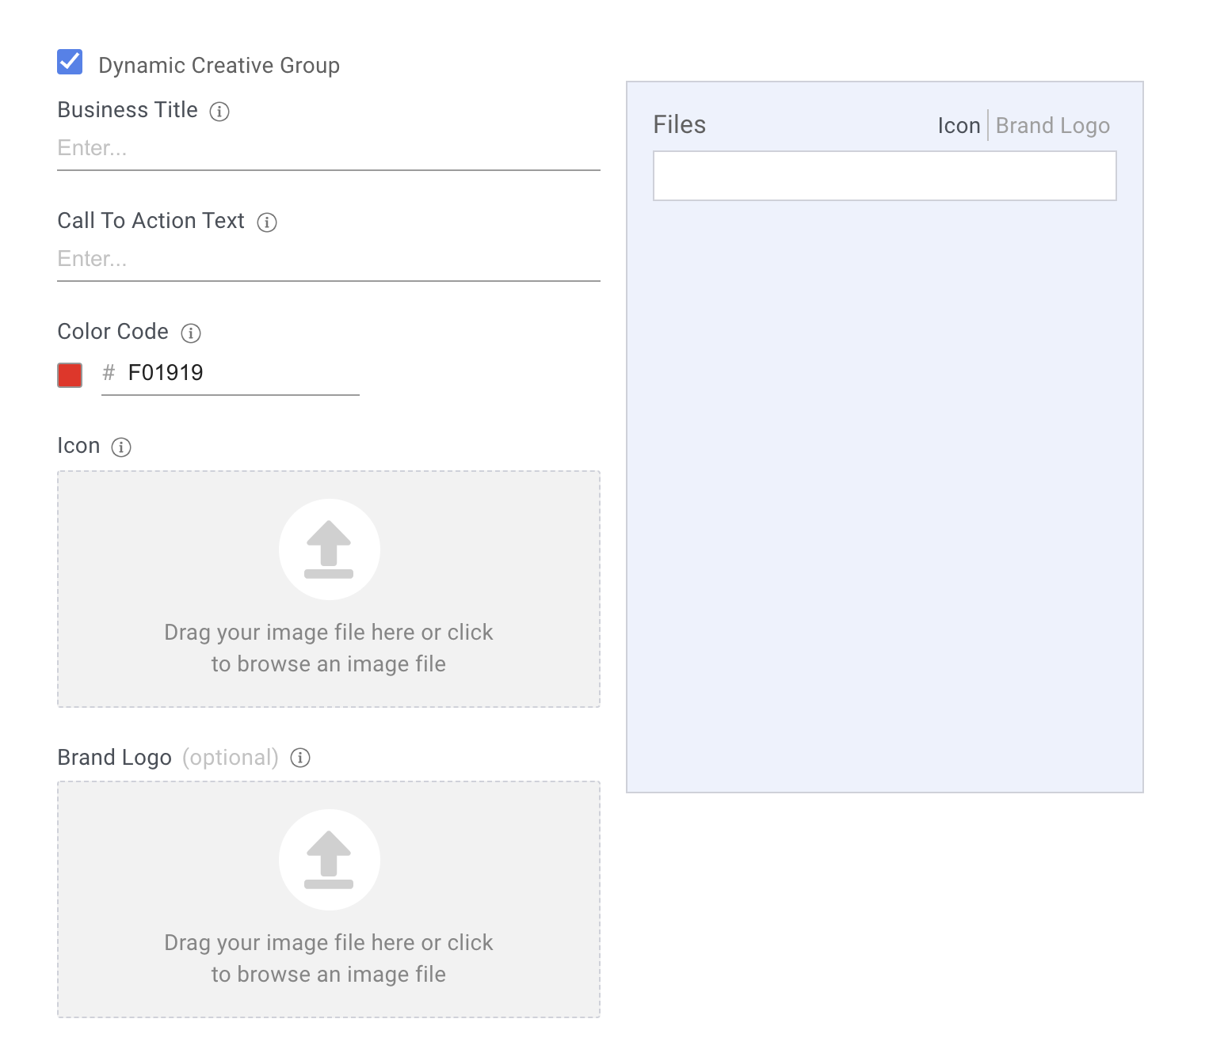This screenshot has width=1209, height=1053.
Task: Open the red color swatch picker
Action: click(x=70, y=374)
